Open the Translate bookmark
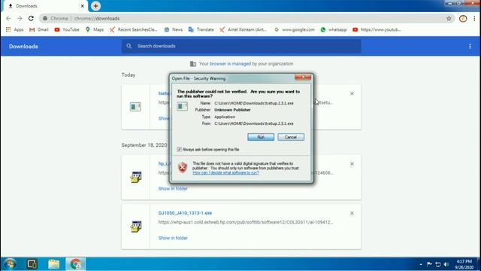 pos(201,29)
